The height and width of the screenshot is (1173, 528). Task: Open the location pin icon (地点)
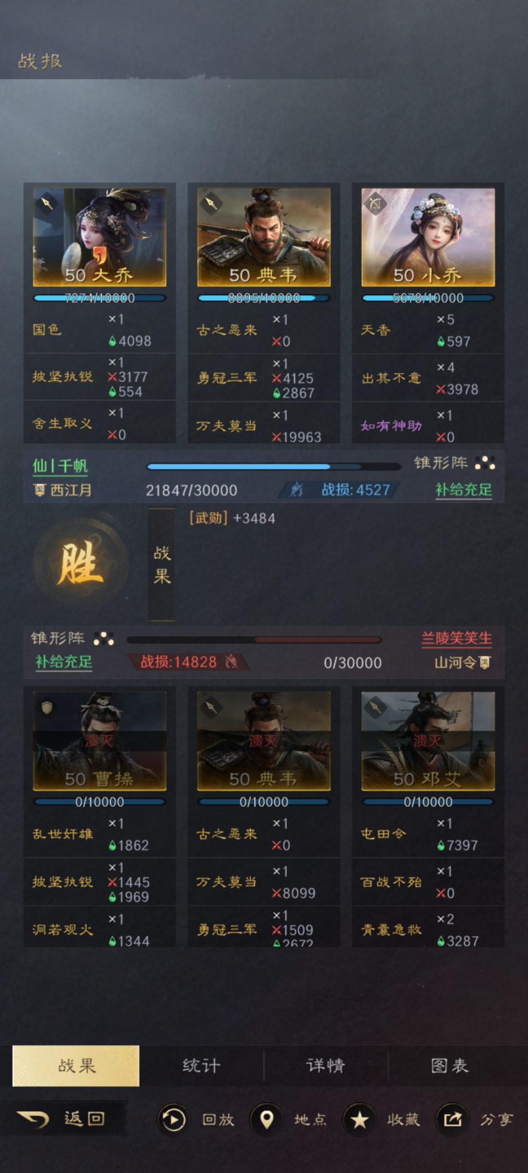click(x=267, y=1119)
